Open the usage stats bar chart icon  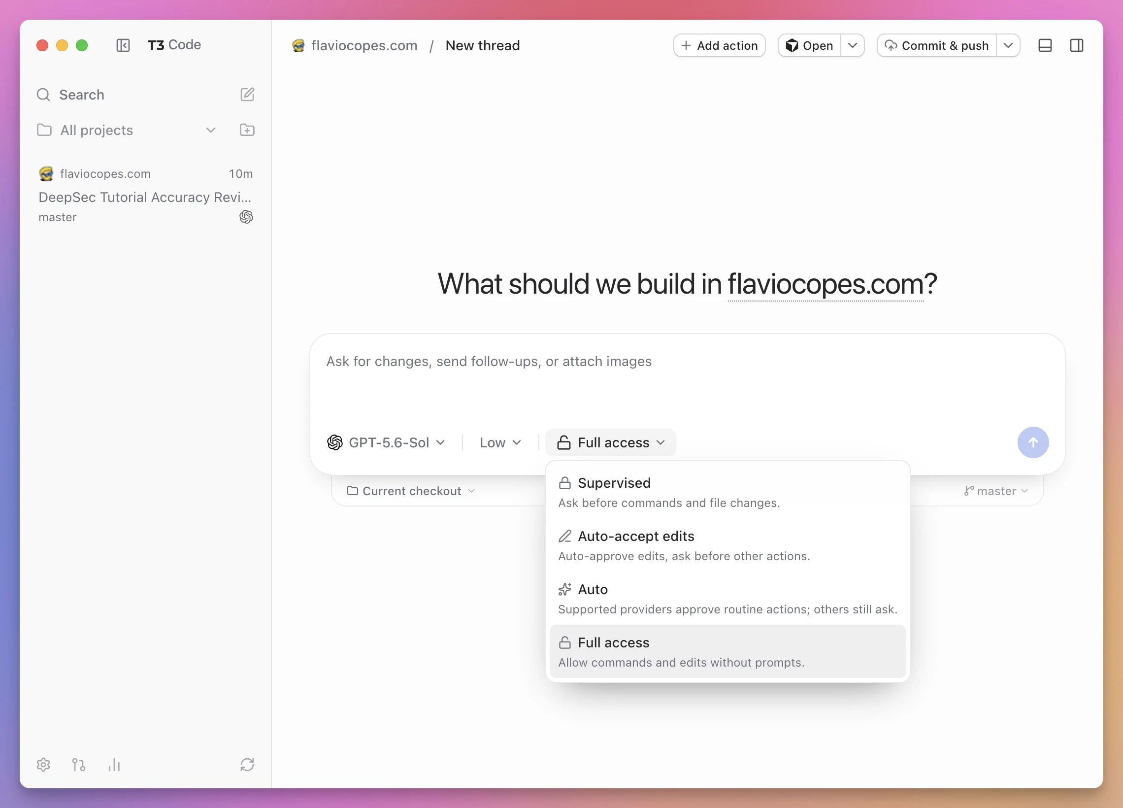[114, 765]
